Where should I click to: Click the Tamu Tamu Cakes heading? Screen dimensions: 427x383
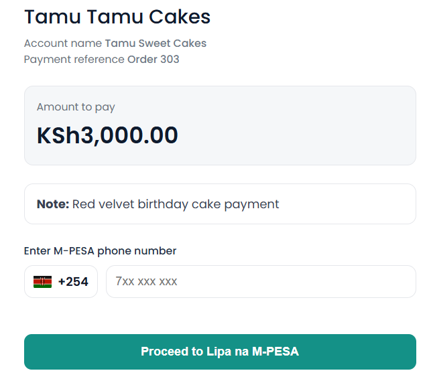[117, 16]
